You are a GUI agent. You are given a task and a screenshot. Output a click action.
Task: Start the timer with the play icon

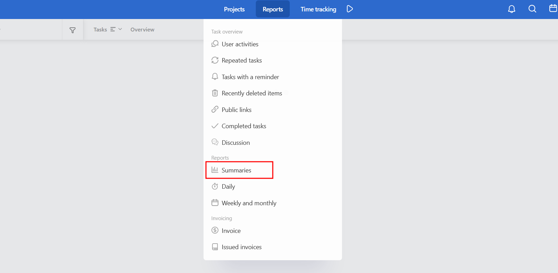pos(350,9)
